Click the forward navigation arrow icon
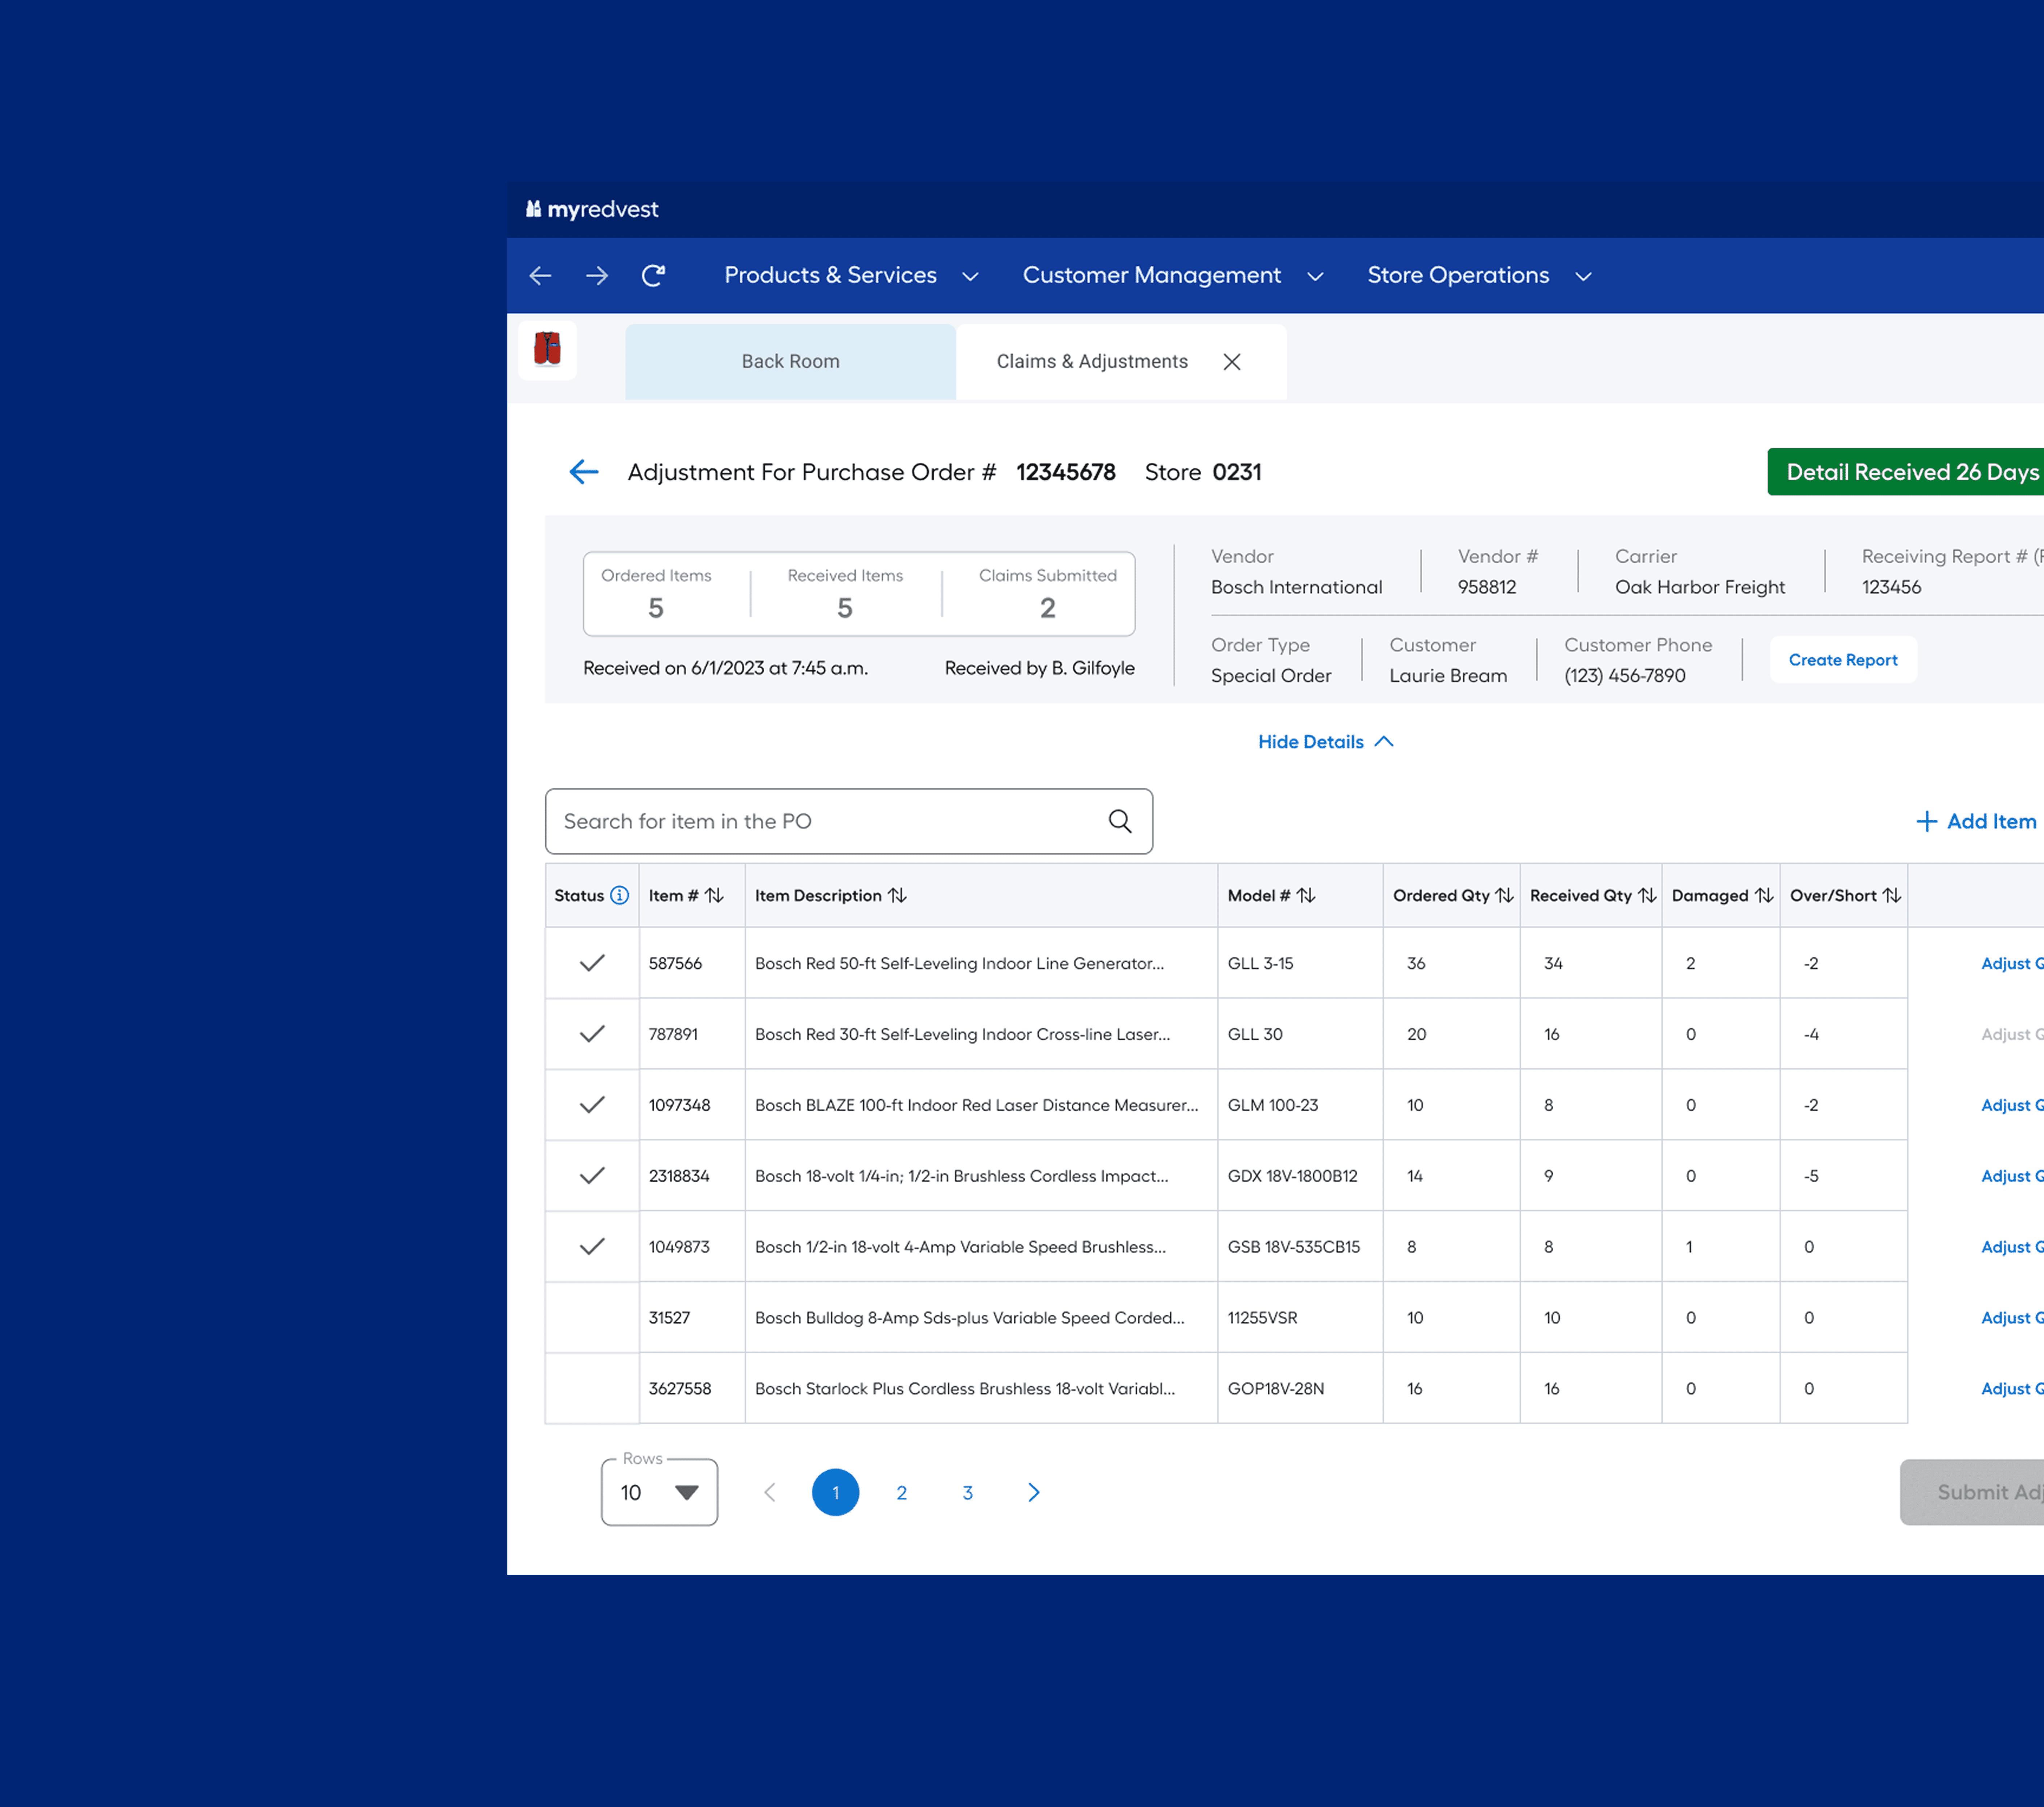2044x1807 pixels. [x=597, y=275]
